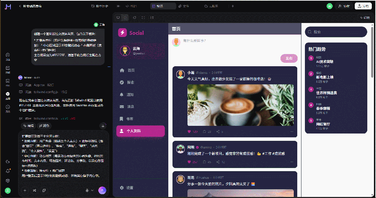Open the M logo home icon
The height and width of the screenshot is (198, 376).
(x=8, y=7)
